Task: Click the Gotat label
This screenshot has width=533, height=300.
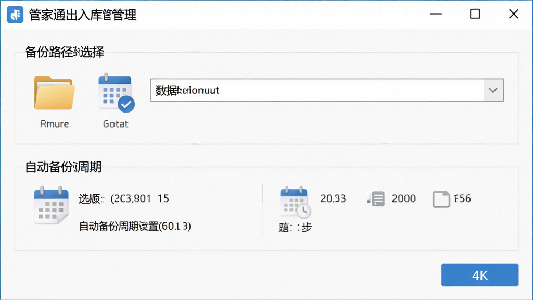Action: coord(116,124)
